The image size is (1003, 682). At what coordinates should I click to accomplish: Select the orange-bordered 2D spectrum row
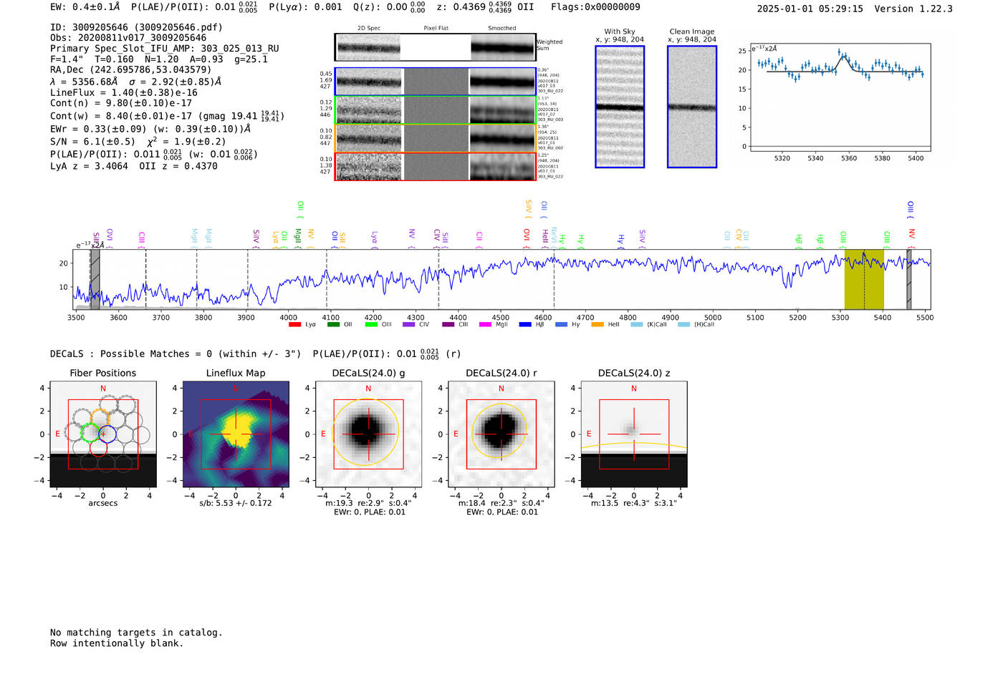[x=436, y=138]
